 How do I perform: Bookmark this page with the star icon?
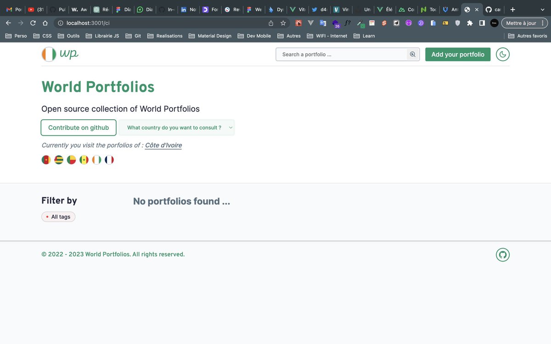[x=283, y=23]
